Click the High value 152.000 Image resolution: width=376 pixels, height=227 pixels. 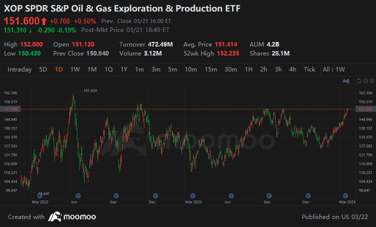pyautogui.click(x=32, y=44)
